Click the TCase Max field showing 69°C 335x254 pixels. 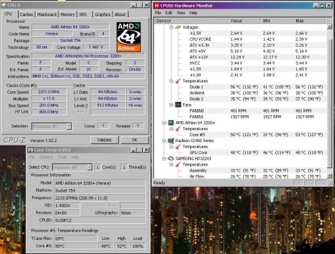76,239
